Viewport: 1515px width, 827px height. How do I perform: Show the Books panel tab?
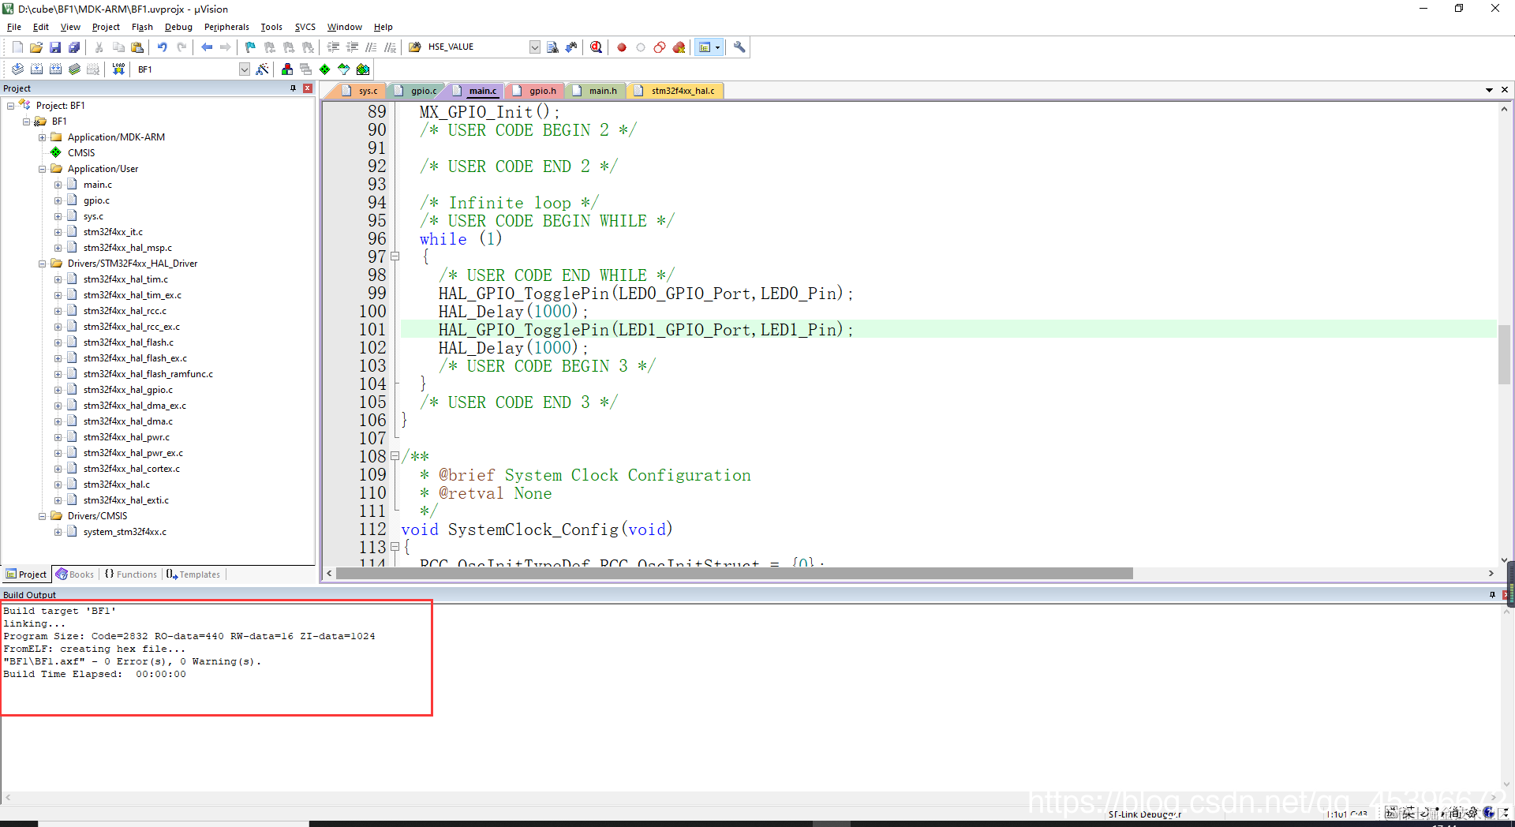(x=75, y=574)
